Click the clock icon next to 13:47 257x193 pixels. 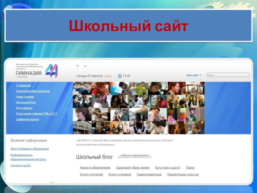pyautogui.click(x=120, y=76)
